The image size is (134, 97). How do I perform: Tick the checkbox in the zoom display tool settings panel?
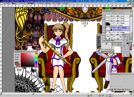click(111, 87)
